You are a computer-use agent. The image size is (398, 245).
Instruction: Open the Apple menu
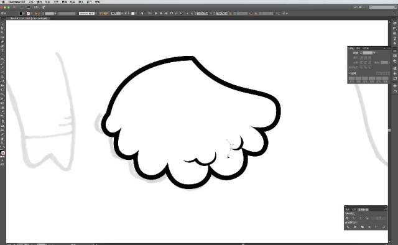(x=3, y=2)
